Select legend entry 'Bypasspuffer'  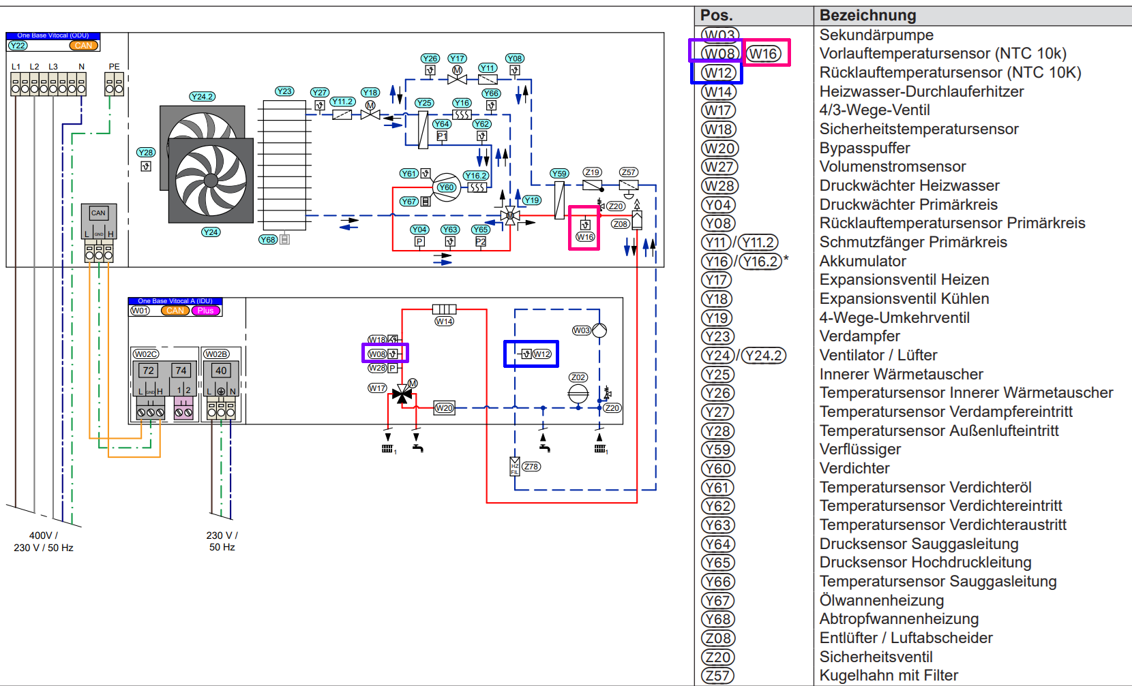point(865,148)
